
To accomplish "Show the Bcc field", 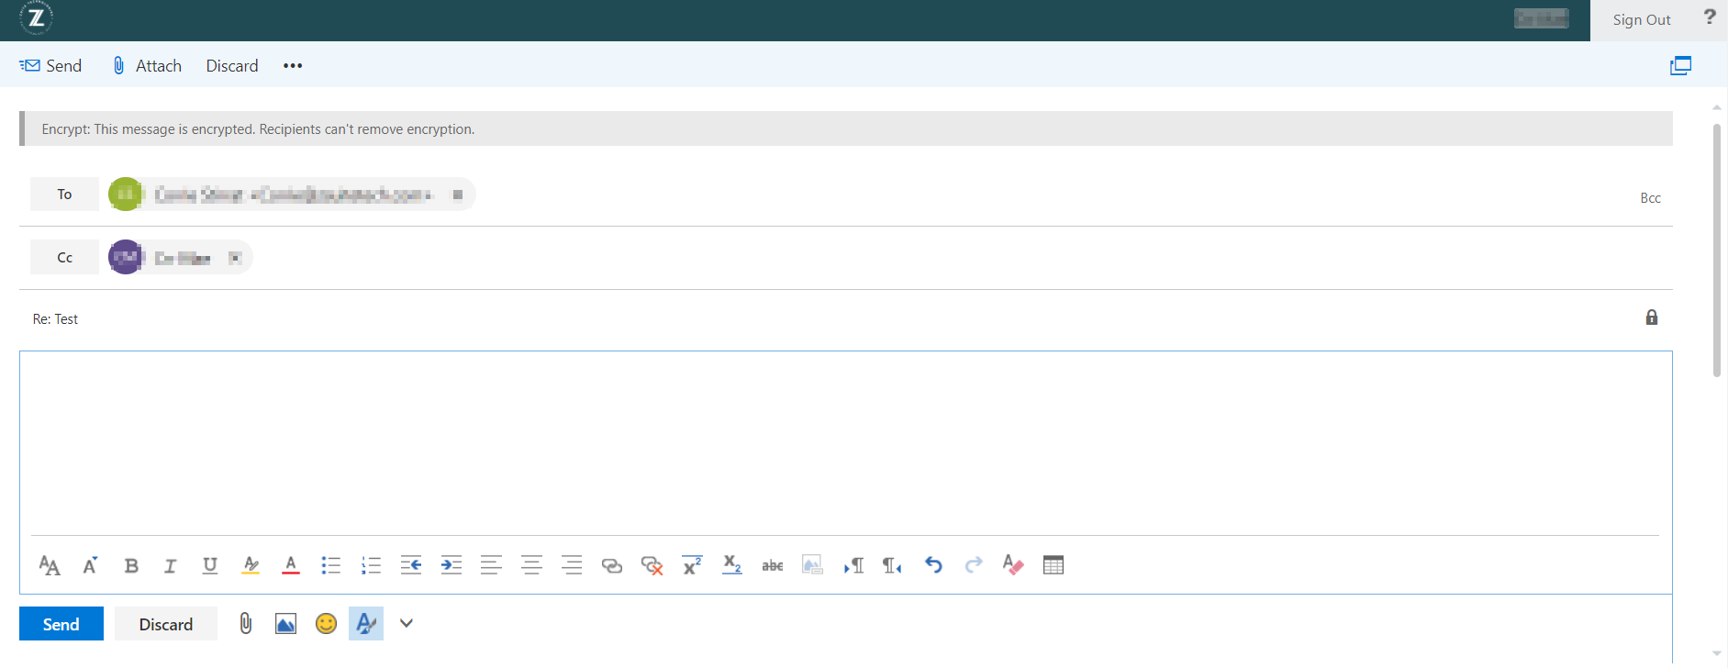I will (1650, 198).
